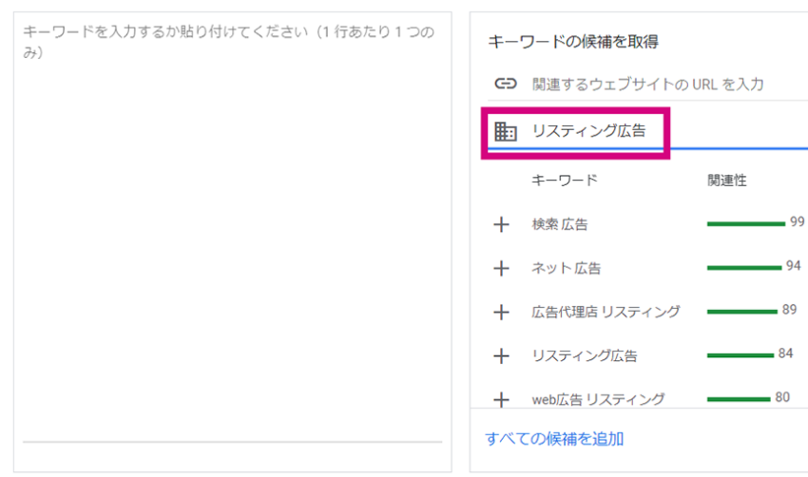Click the relevance bar showing 94
The width and height of the screenshot is (808, 477).
pos(744,268)
